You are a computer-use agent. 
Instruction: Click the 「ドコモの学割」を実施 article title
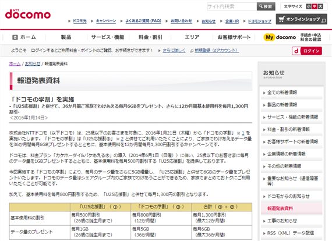tap(42, 99)
